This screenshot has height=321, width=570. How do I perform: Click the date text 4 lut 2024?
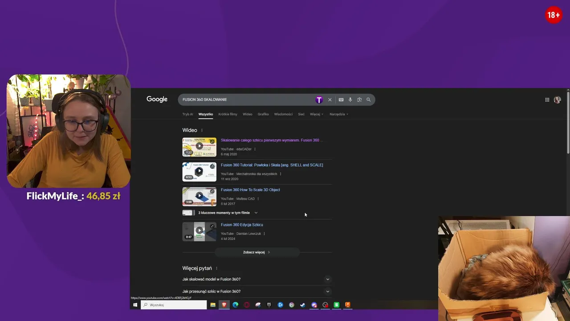pyautogui.click(x=228, y=239)
